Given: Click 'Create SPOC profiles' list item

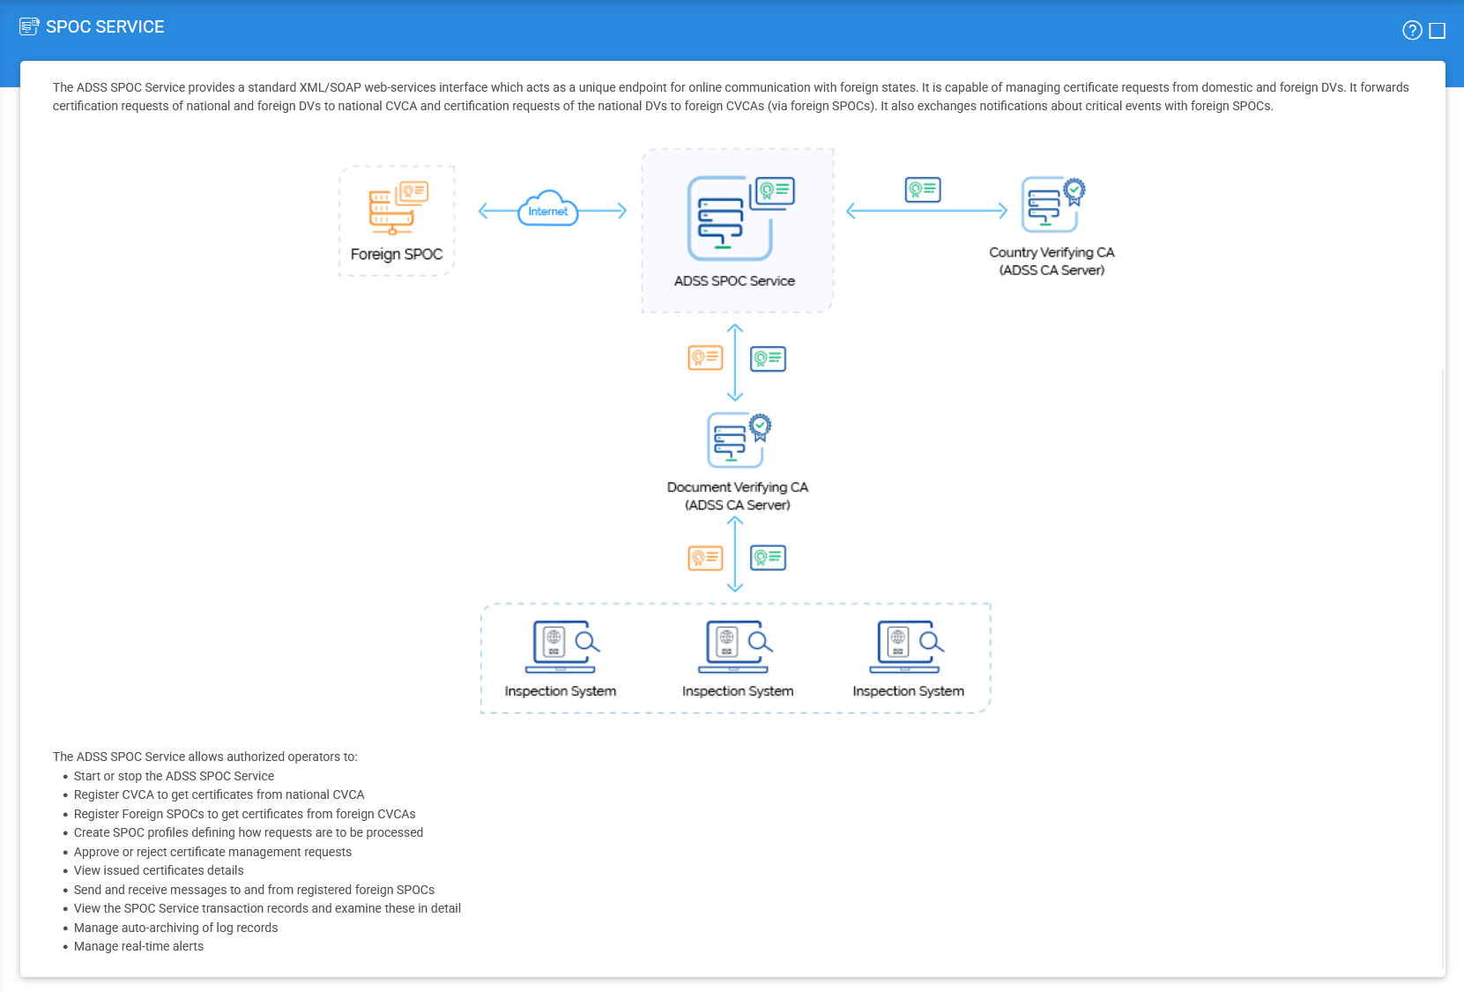Looking at the screenshot, I should click(x=249, y=832).
